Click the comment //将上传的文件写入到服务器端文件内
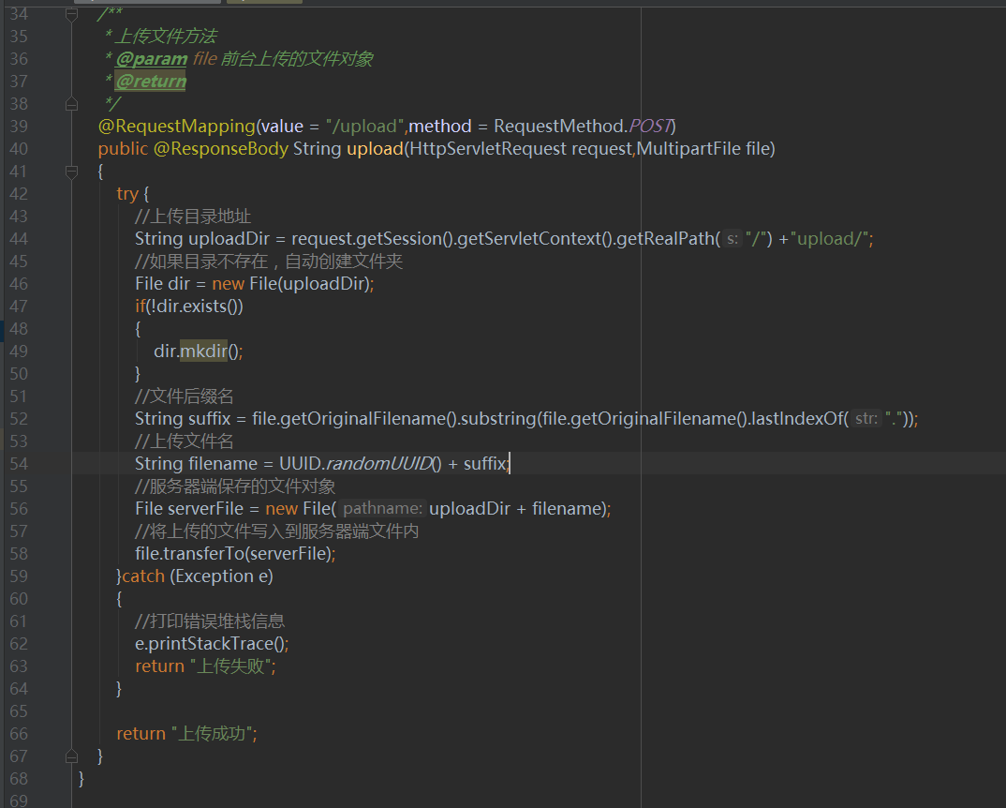1006x808 pixels. tap(277, 531)
